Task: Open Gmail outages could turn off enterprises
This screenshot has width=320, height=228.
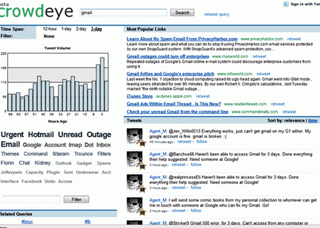Action: pos(168,56)
